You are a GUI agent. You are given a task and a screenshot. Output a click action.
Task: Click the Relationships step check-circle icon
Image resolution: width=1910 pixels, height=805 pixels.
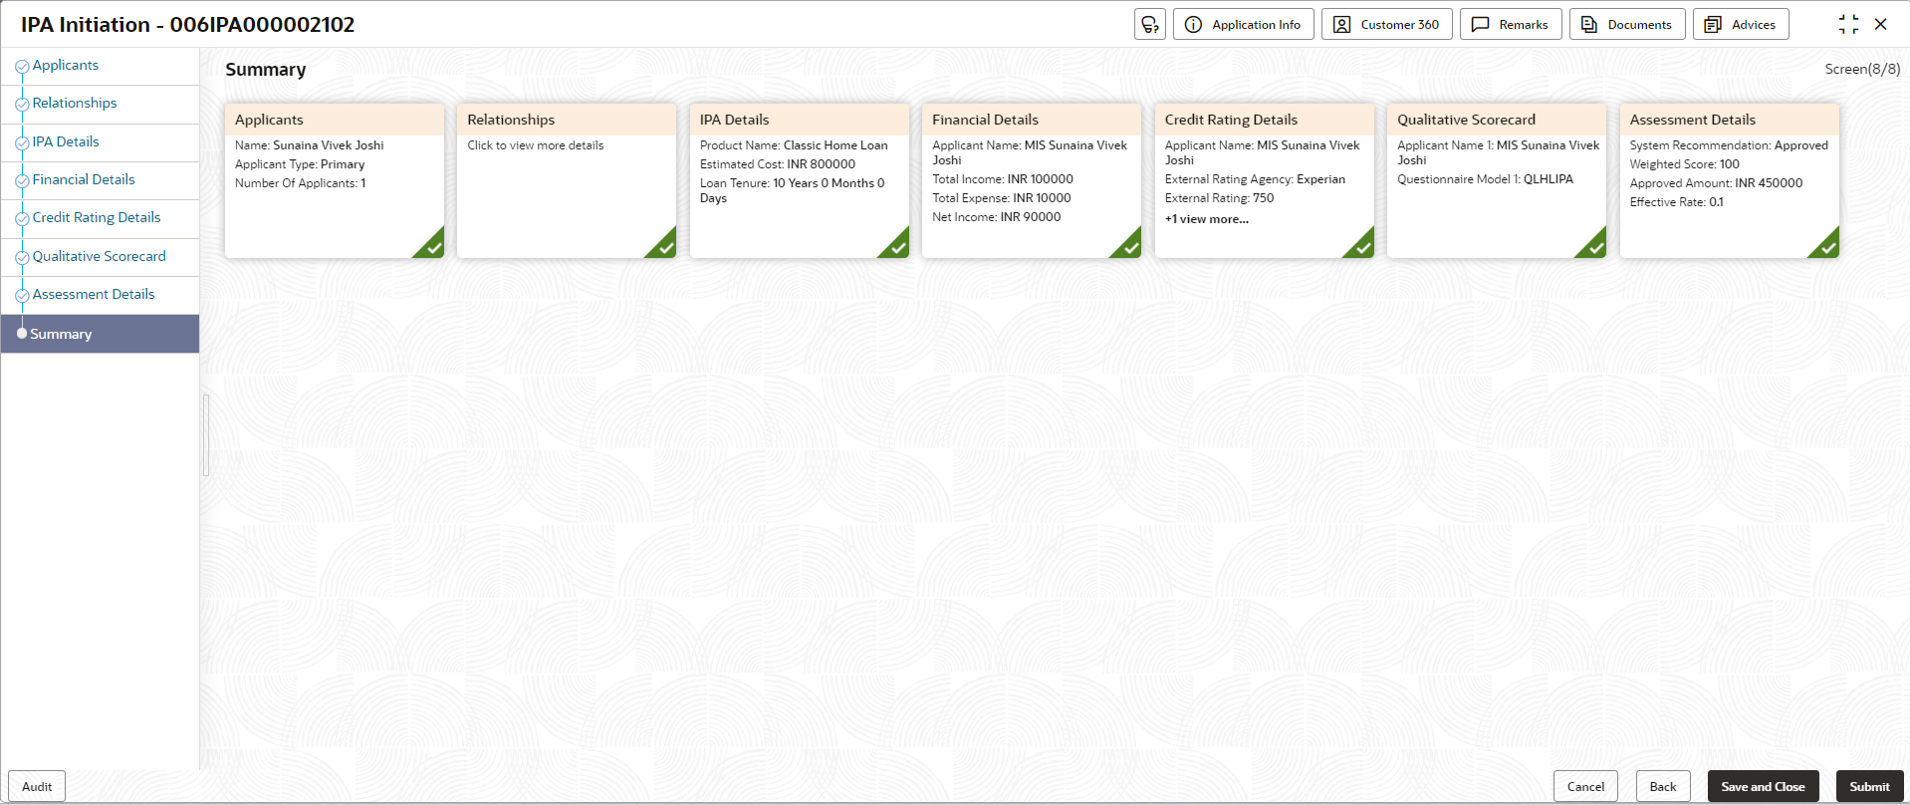coord(22,105)
